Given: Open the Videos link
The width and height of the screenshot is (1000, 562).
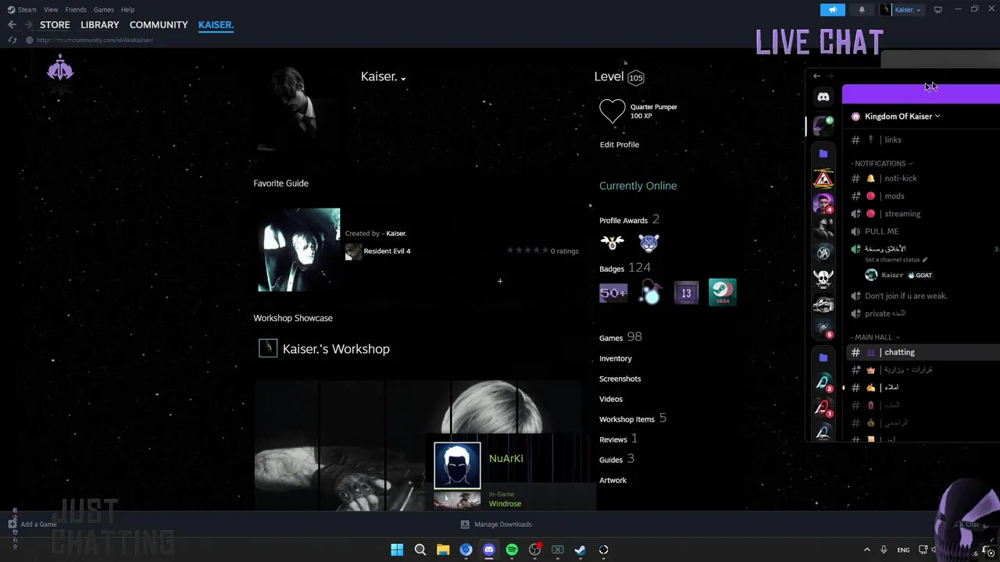Looking at the screenshot, I should pyautogui.click(x=611, y=399).
